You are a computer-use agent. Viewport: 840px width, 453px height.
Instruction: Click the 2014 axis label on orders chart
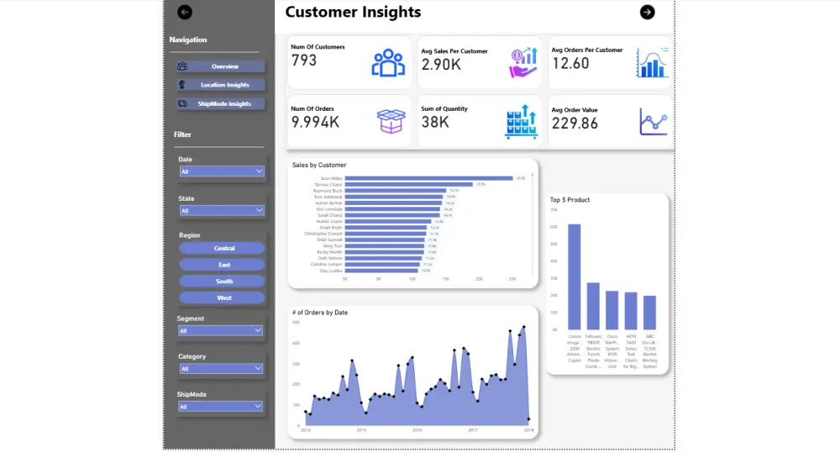click(x=306, y=430)
